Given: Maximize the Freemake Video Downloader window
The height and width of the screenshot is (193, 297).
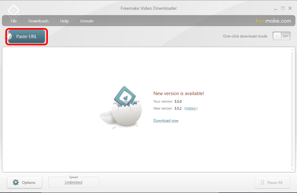Looking at the screenshot, I should 283,8.
